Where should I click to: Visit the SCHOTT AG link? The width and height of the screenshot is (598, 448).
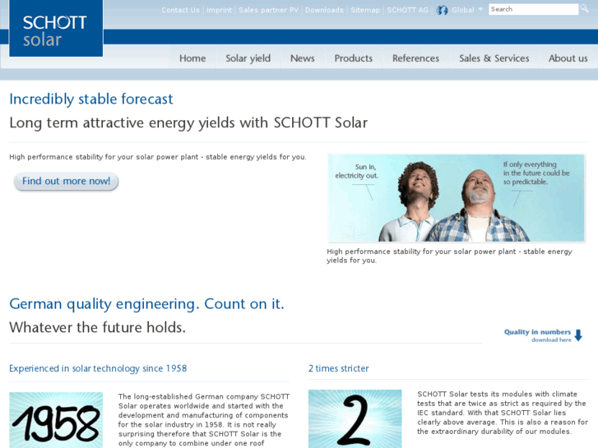coord(408,10)
